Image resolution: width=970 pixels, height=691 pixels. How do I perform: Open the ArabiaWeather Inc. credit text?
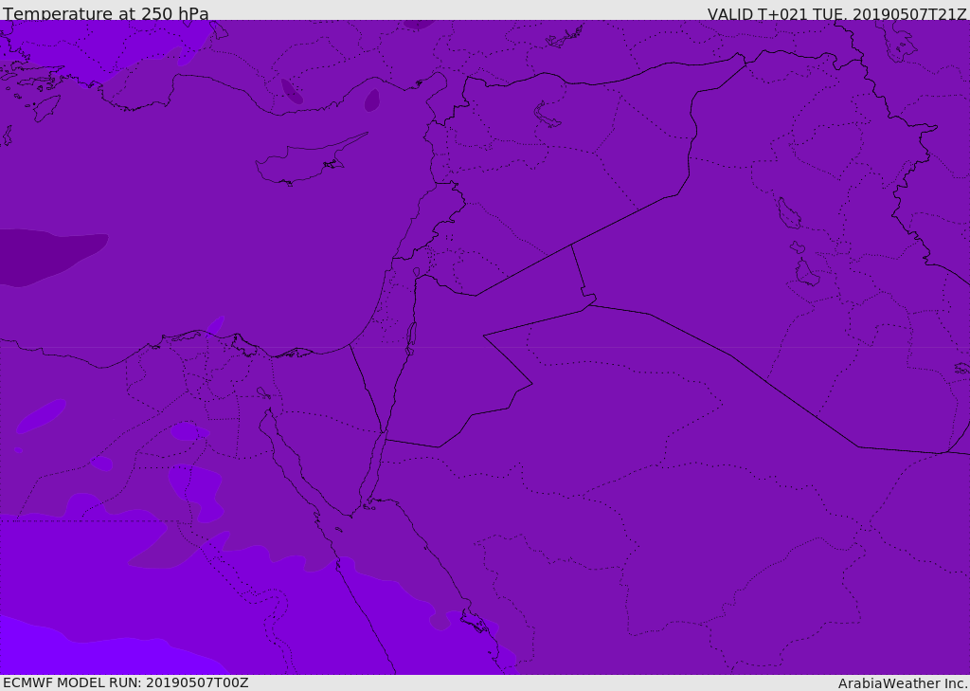point(903,683)
